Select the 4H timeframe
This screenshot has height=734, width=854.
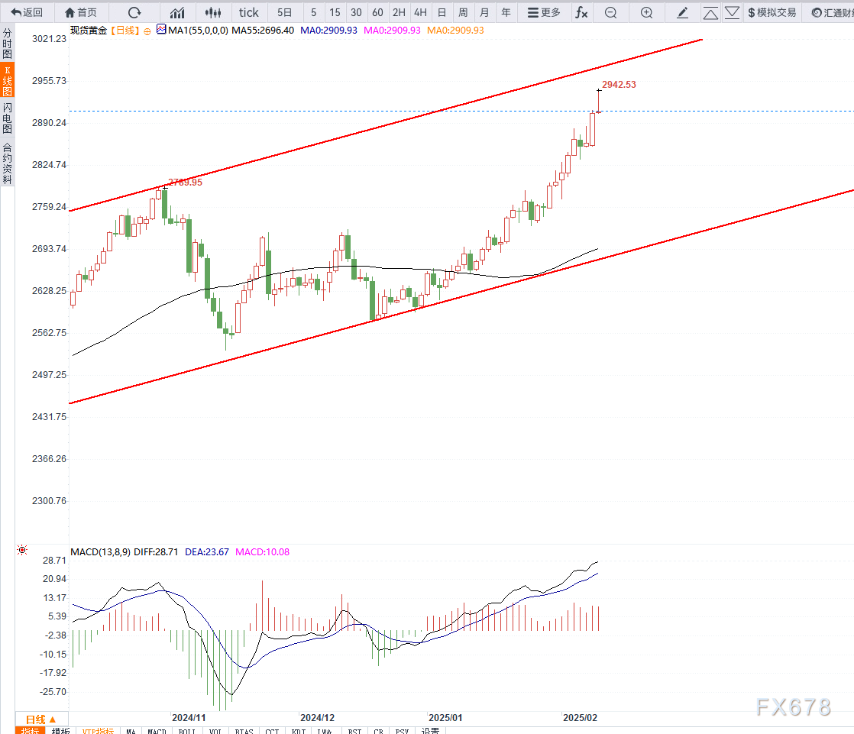click(x=420, y=12)
